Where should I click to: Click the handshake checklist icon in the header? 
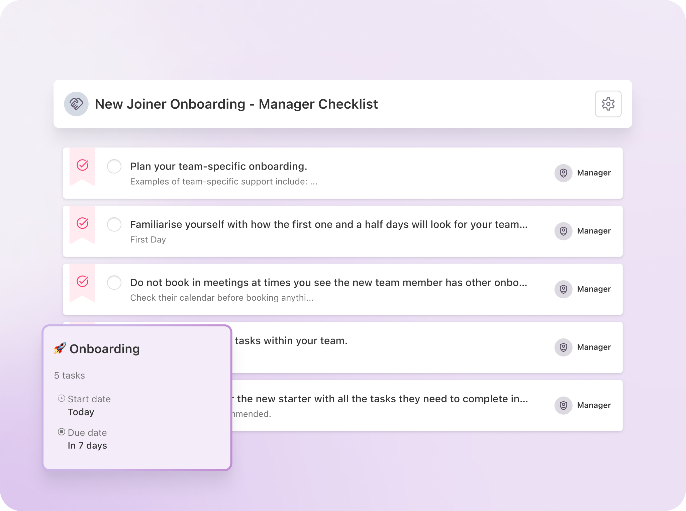tap(76, 104)
